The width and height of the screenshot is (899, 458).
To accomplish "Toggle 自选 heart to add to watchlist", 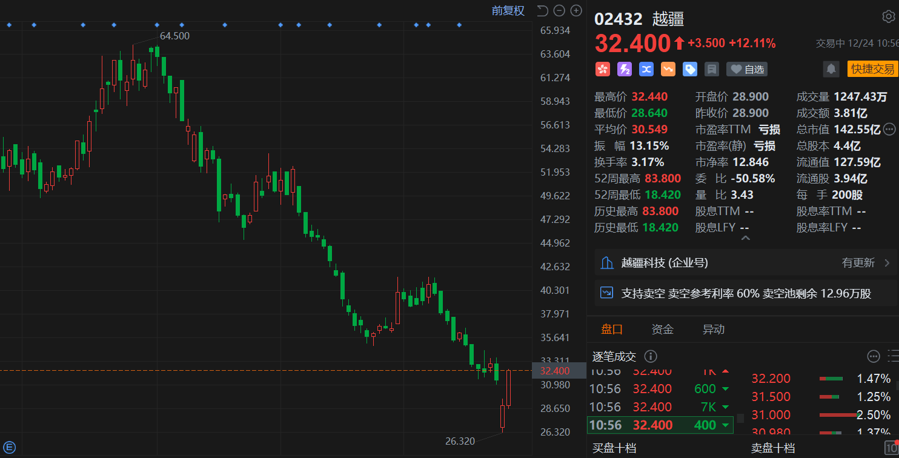I will (747, 69).
